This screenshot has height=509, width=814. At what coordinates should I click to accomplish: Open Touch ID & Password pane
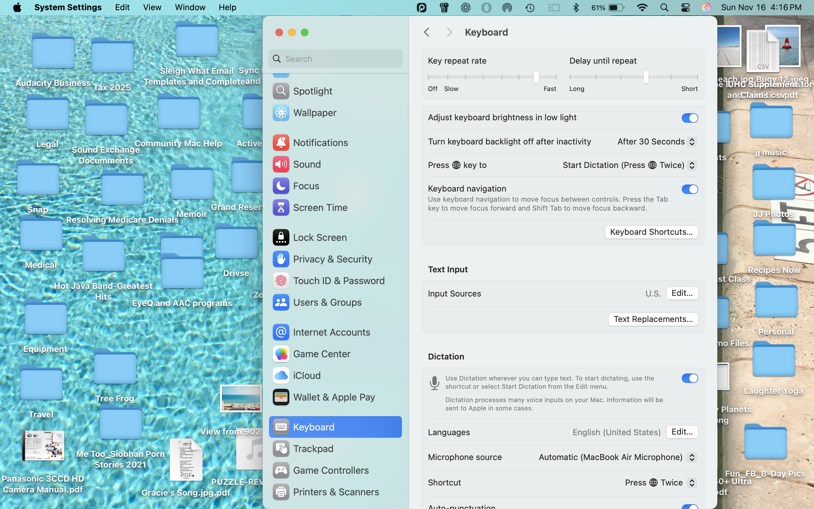tap(338, 281)
